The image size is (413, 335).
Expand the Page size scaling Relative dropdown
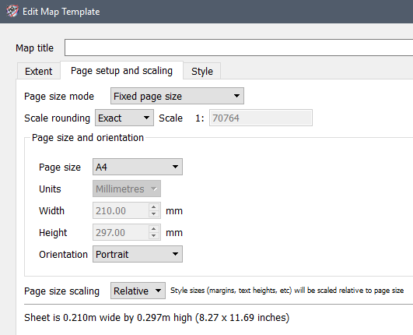click(138, 291)
